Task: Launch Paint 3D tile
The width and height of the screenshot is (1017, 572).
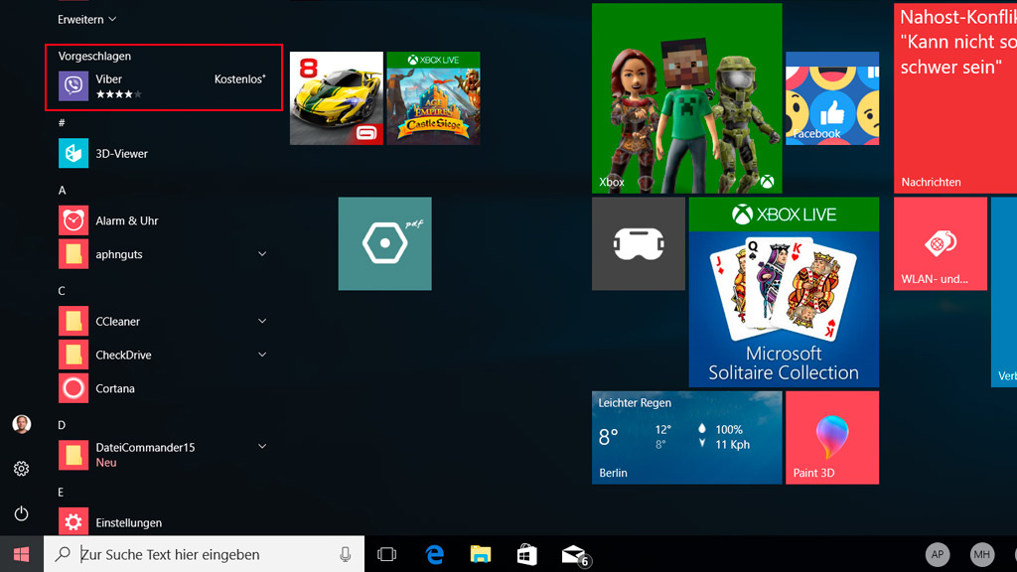Action: tap(832, 438)
